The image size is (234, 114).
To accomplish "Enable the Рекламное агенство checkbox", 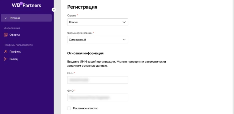I will [x=69, y=108].
